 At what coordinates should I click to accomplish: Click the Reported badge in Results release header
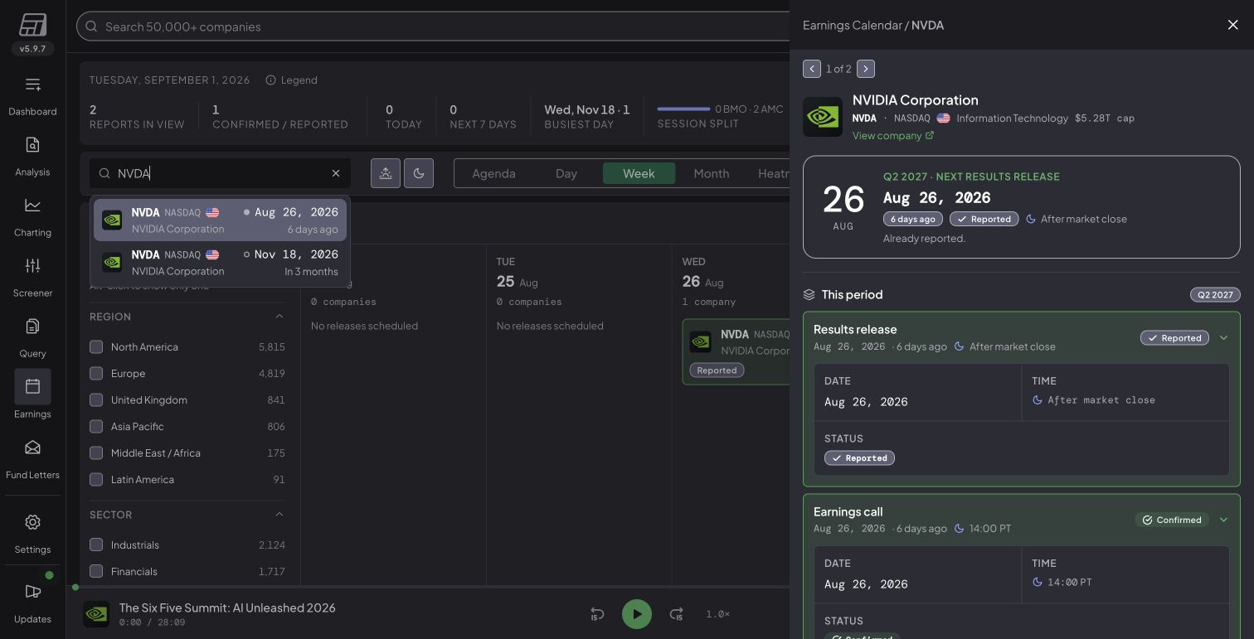1174,338
